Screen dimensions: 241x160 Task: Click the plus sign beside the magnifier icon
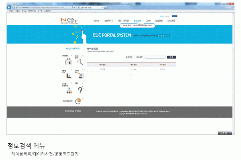pos(83,56)
